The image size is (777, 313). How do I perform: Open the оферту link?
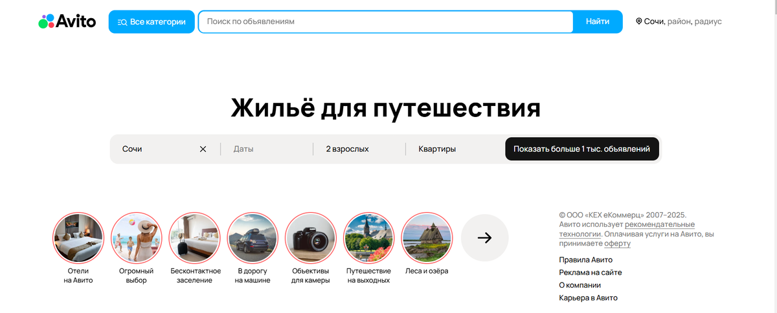point(617,244)
